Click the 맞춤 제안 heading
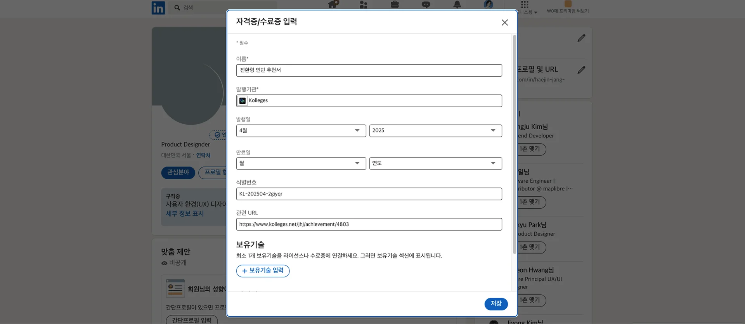The width and height of the screenshot is (745, 324). 176,252
